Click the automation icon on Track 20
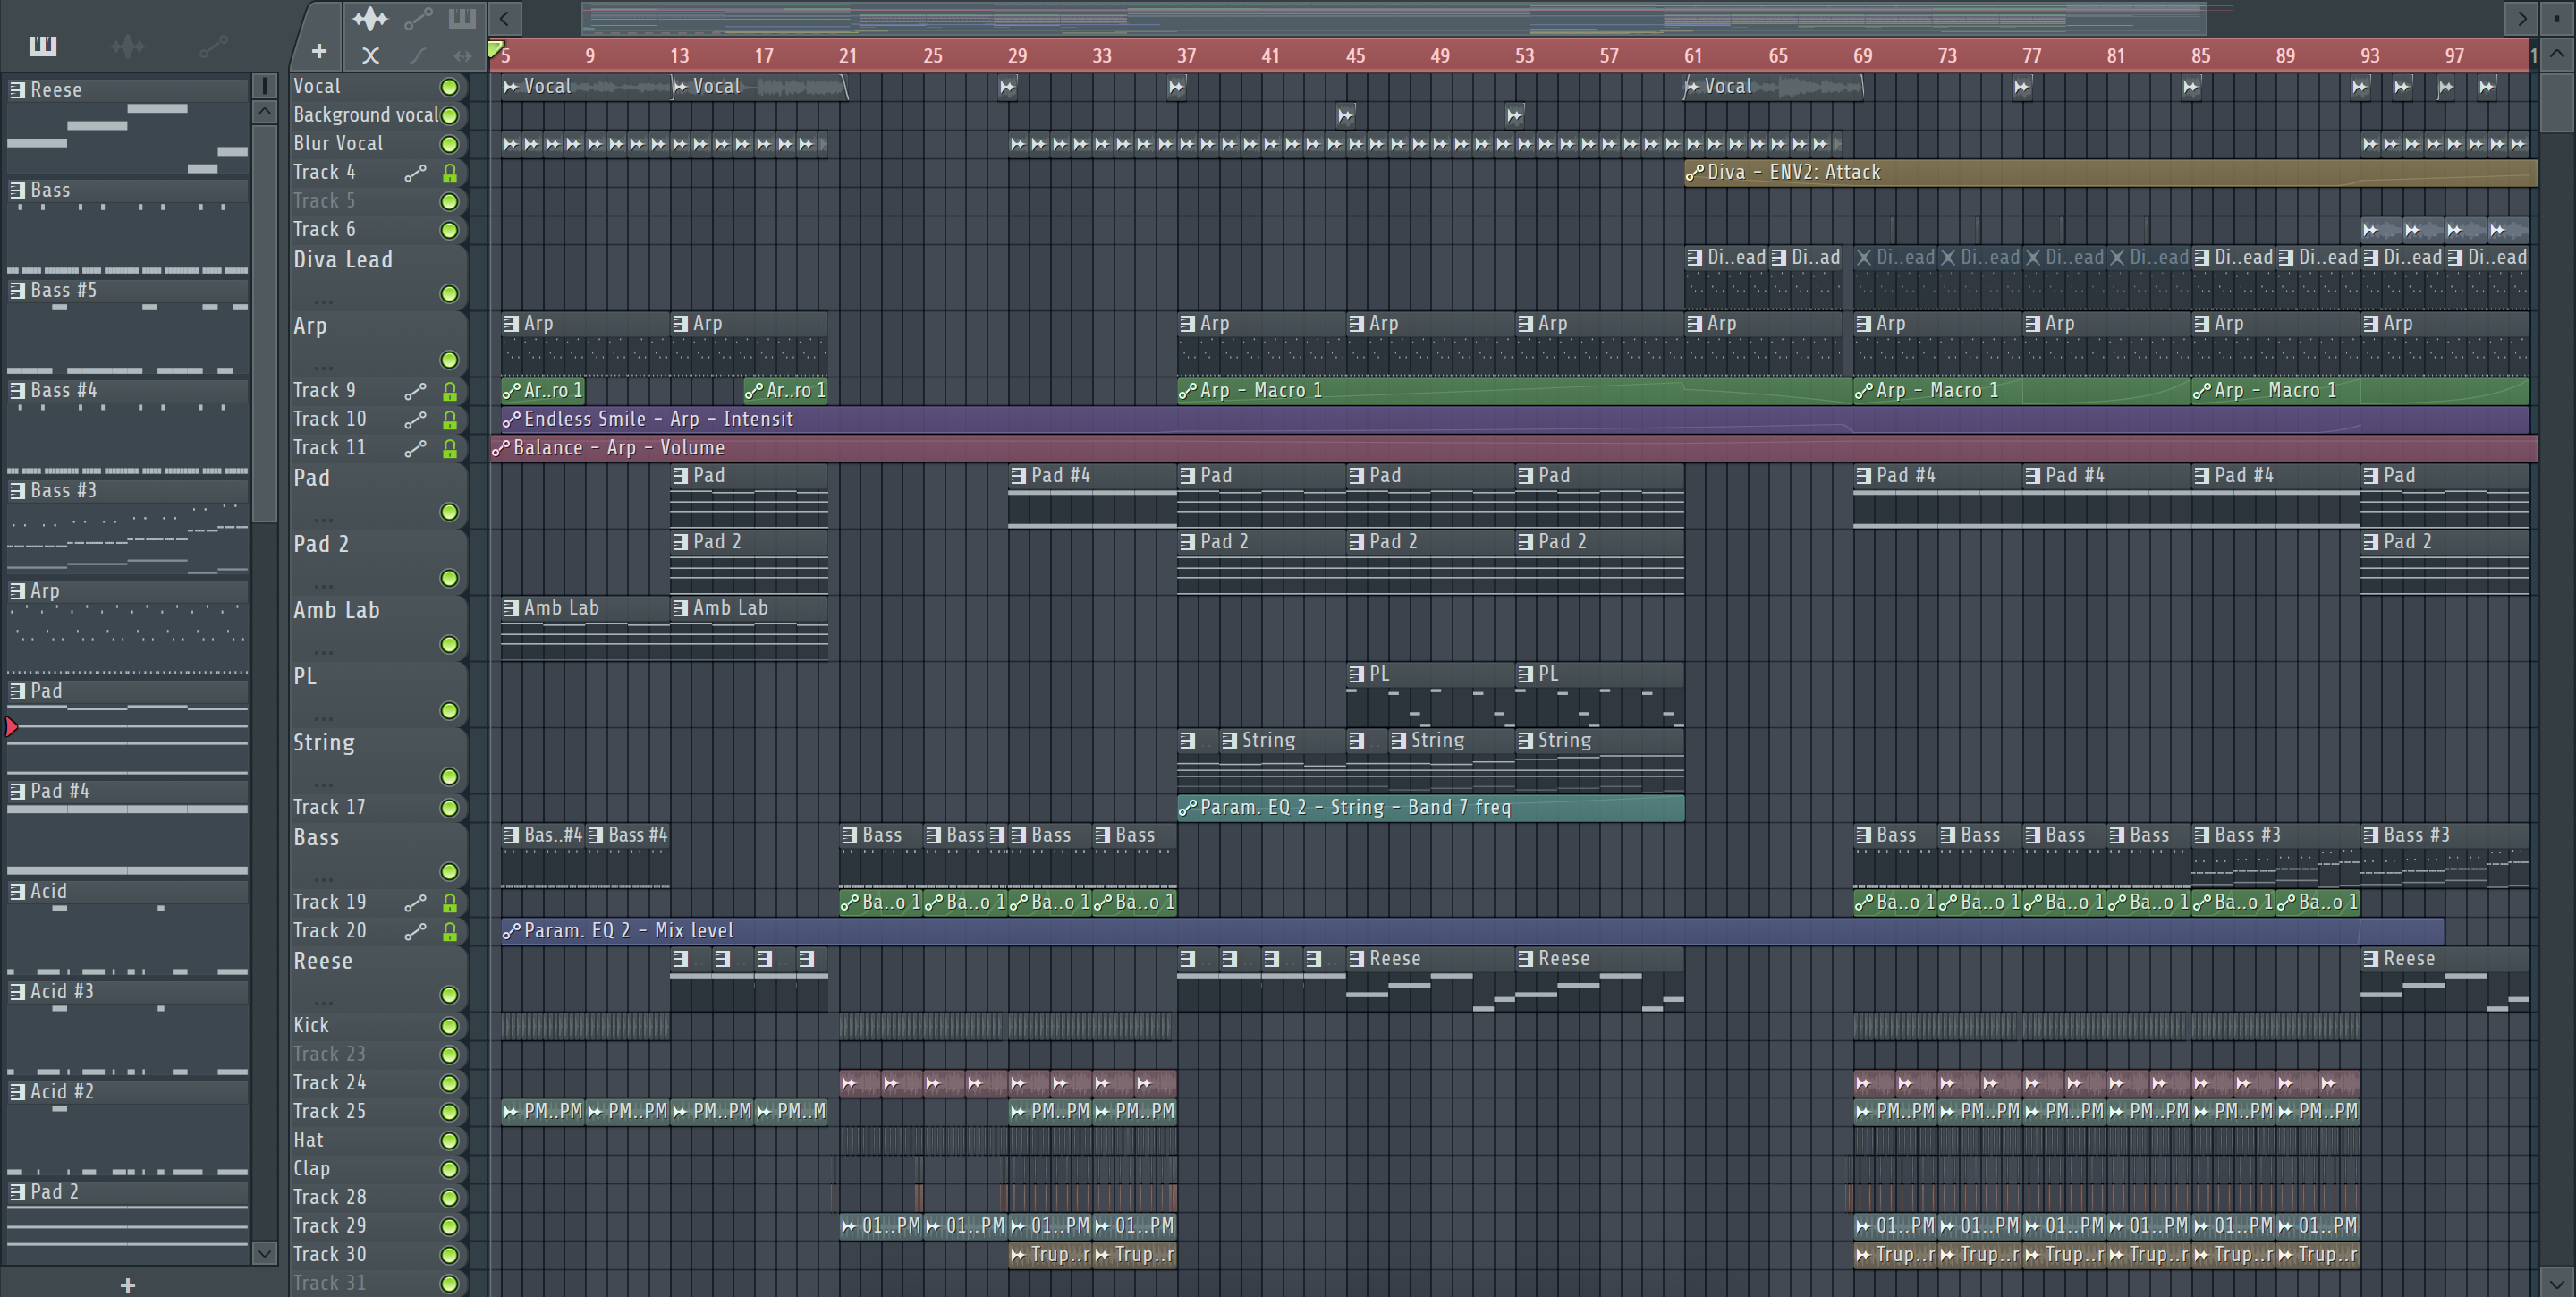This screenshot has width=2576, height=1297. point(415,932)
